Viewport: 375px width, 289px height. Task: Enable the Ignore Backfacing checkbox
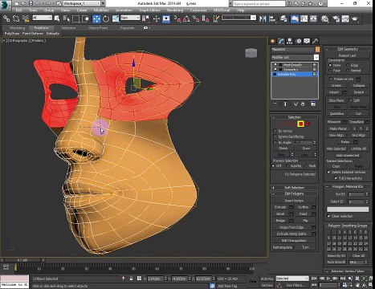[x=275, y=136]
